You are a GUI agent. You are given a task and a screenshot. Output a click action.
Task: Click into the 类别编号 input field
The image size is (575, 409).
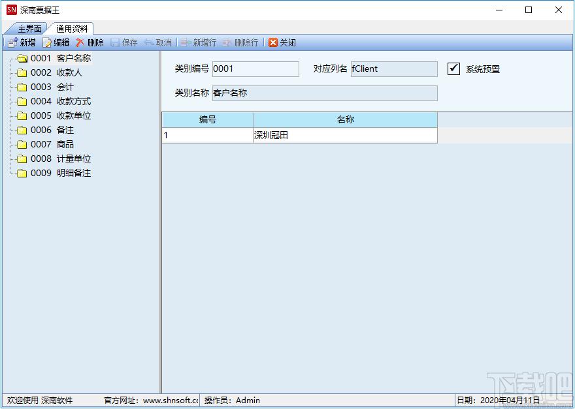[x=255, y=69]
